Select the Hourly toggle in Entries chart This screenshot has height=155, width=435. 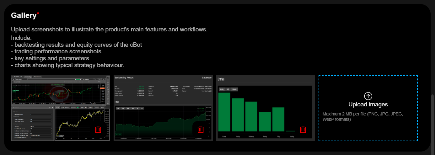(222, 89)
